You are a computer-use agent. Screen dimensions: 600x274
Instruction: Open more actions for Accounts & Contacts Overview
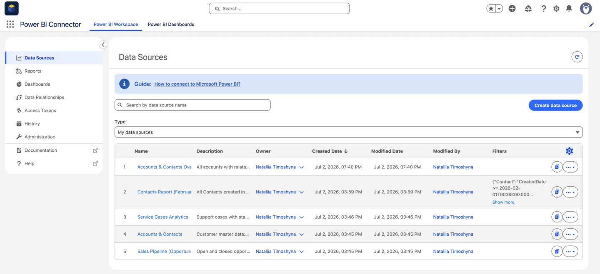point(570,167)
